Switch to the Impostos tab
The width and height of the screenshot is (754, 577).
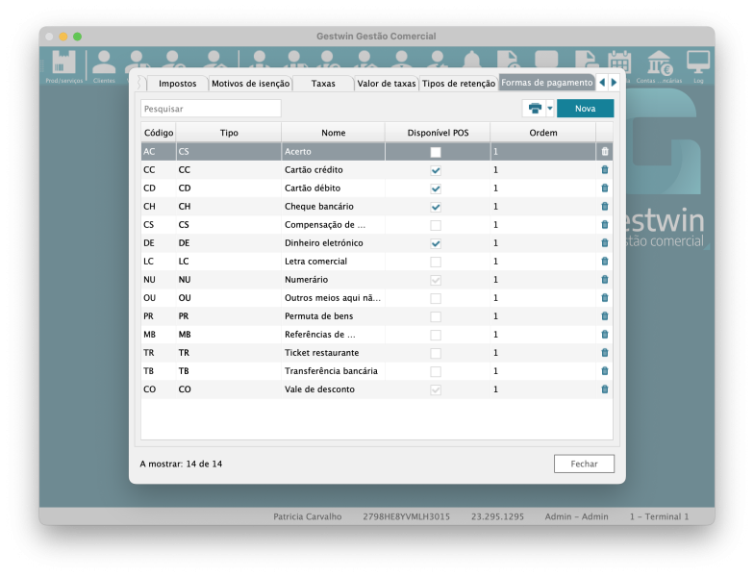(178, 84)
